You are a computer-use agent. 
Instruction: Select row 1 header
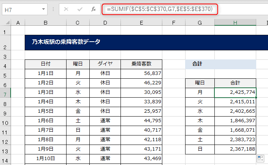point(5,30)
